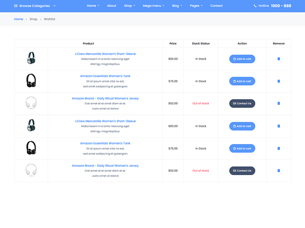Click the phone icon next to Hotline
The height and width of the screenshot is (228, 305).
click(x=255, y=6)
